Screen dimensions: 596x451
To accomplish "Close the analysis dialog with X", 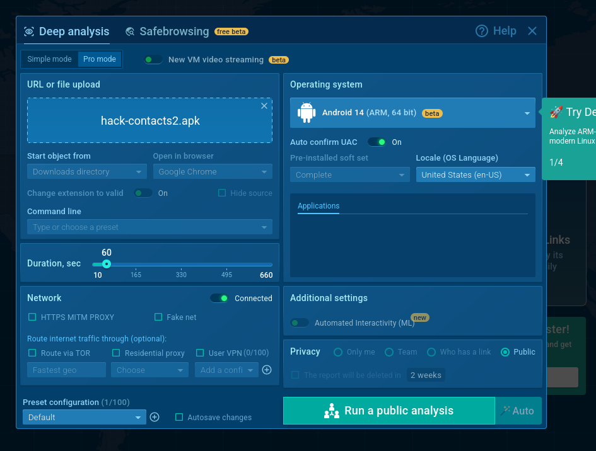I will click(x=532, y=31).
